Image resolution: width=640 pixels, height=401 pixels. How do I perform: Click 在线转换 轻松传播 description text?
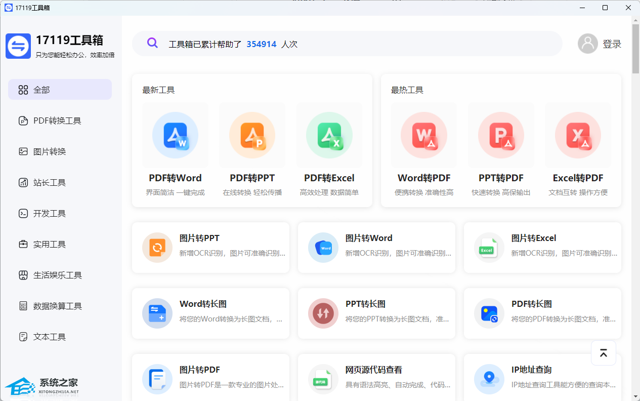click(252, 192)
